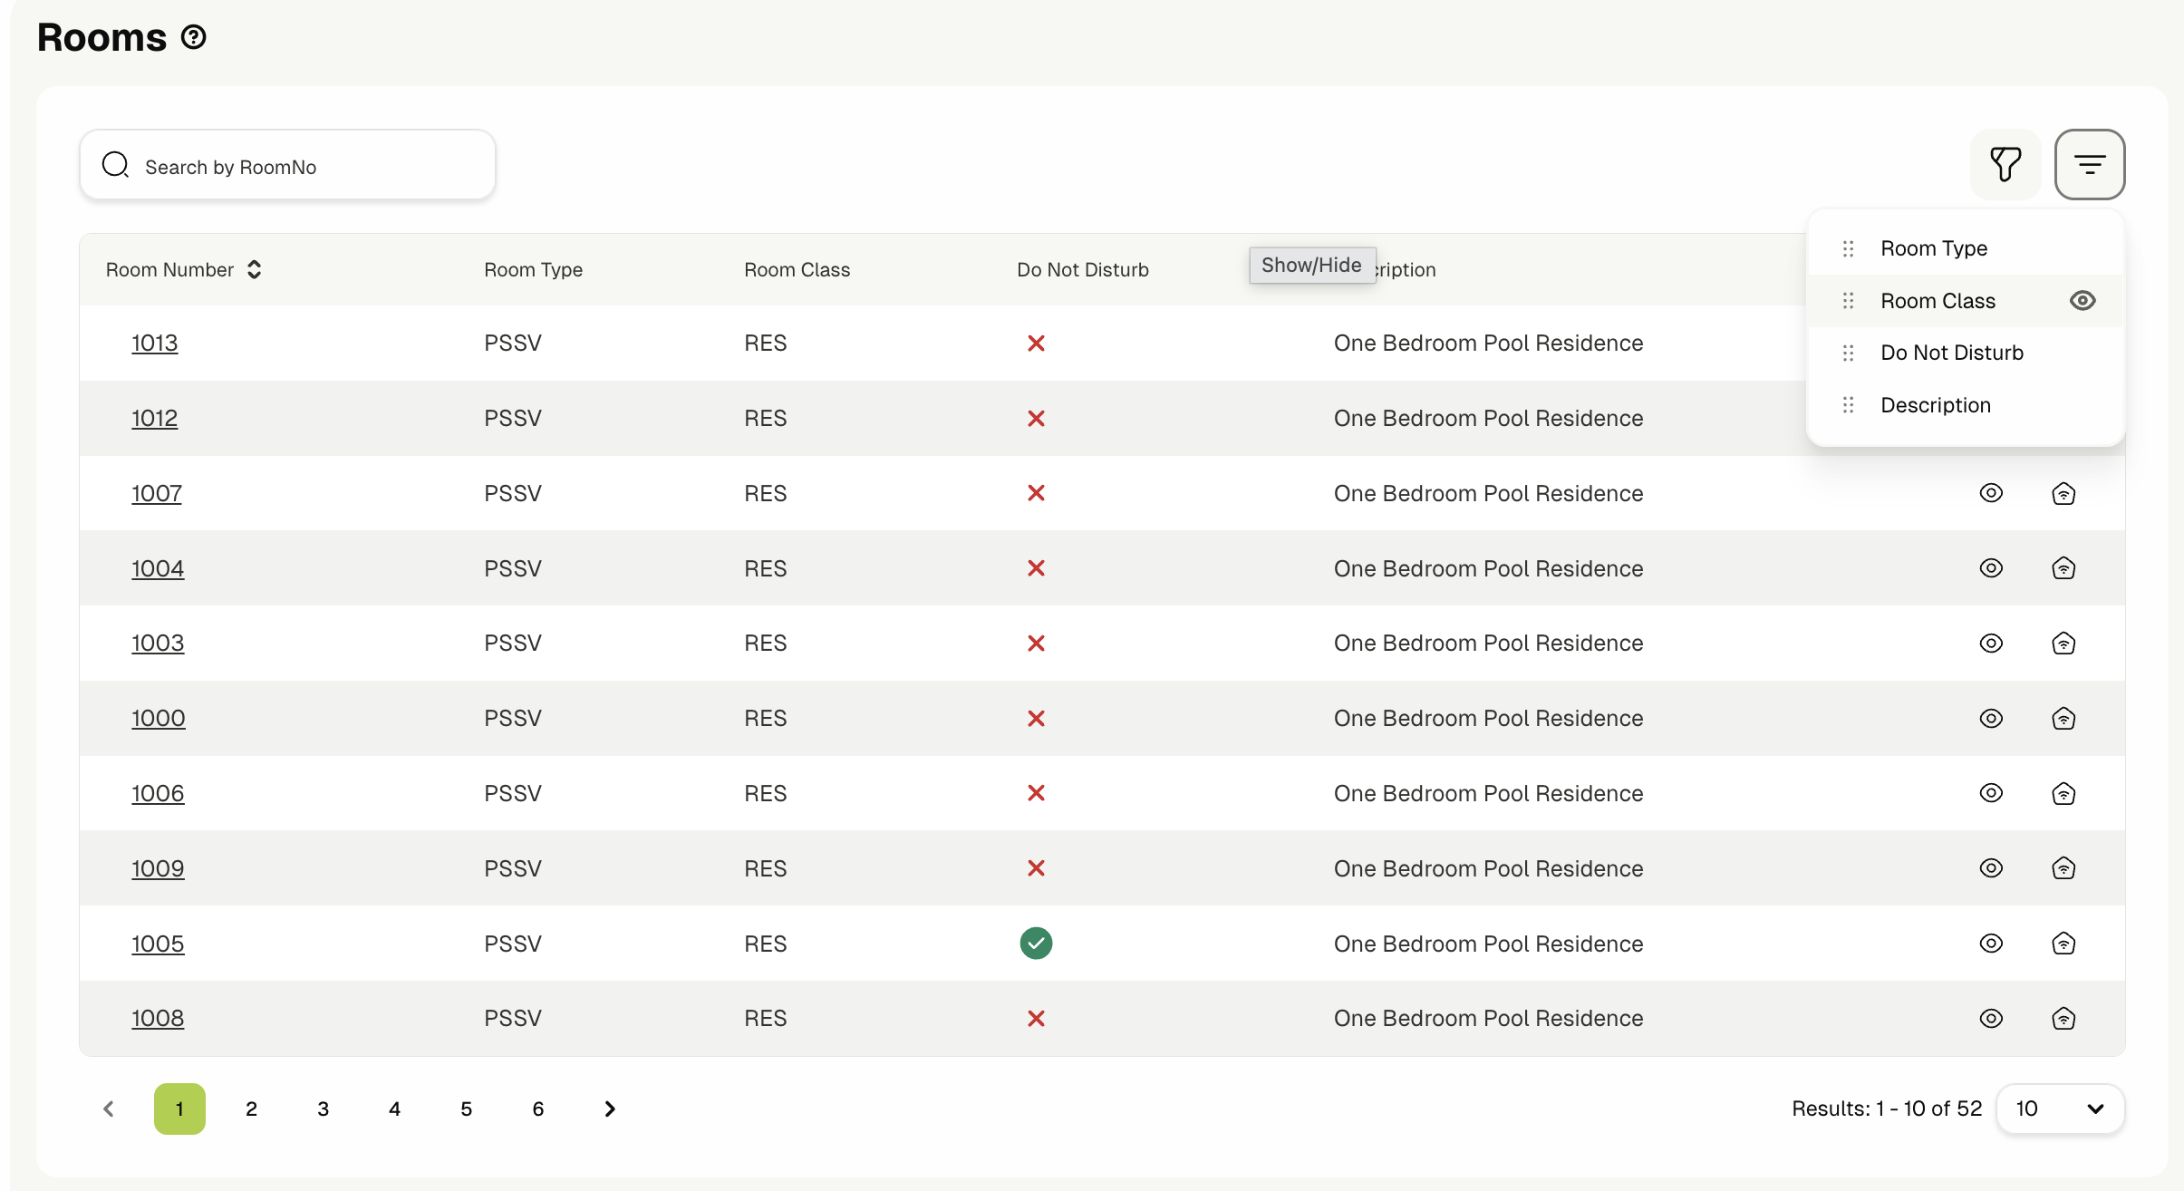Go to page 6
This screenshot has height=1191, width=2184.
click(x=537, y=1109)
